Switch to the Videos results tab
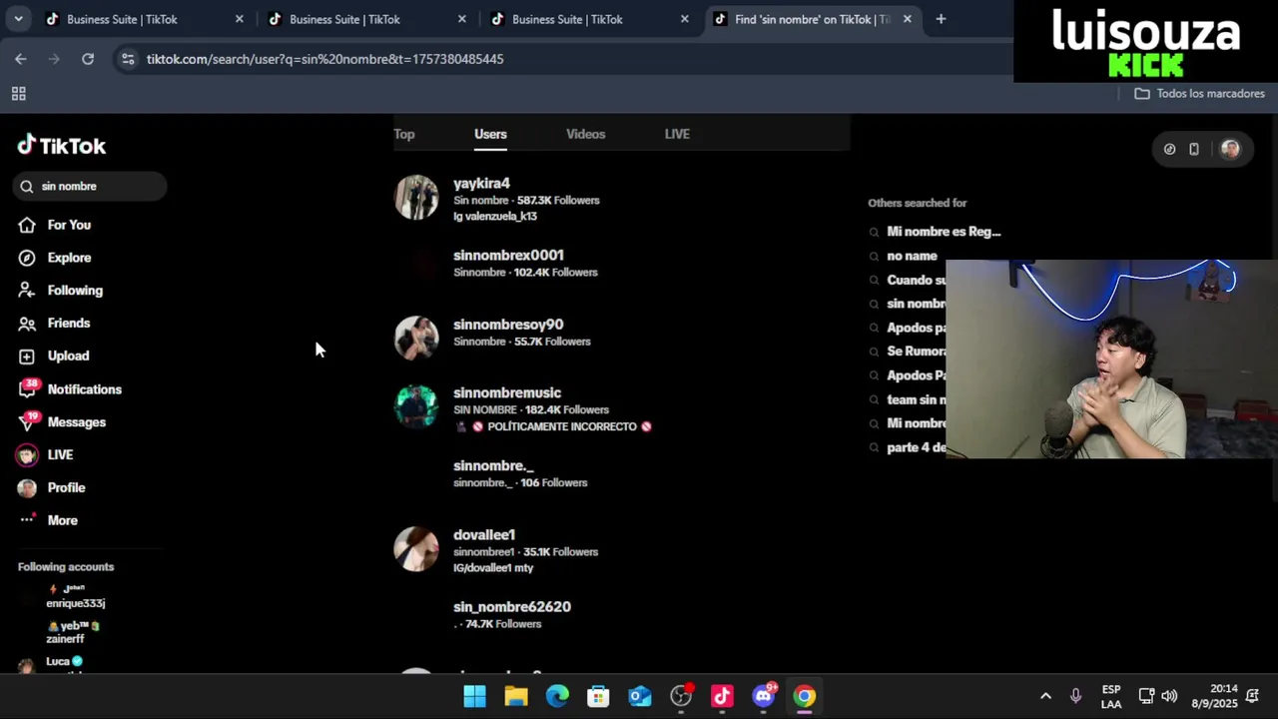This screenshot has width=1278, height=719. coord(586,134)
